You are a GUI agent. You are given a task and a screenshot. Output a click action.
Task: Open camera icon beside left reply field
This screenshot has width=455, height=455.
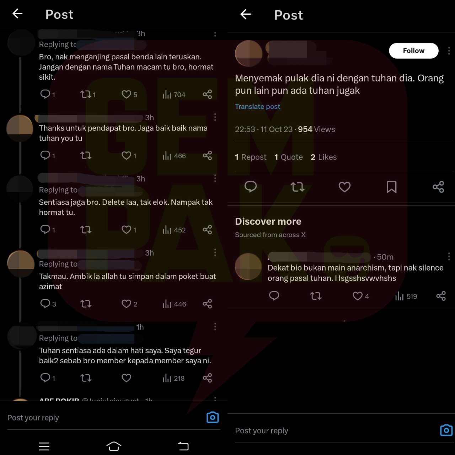point(213,417)
